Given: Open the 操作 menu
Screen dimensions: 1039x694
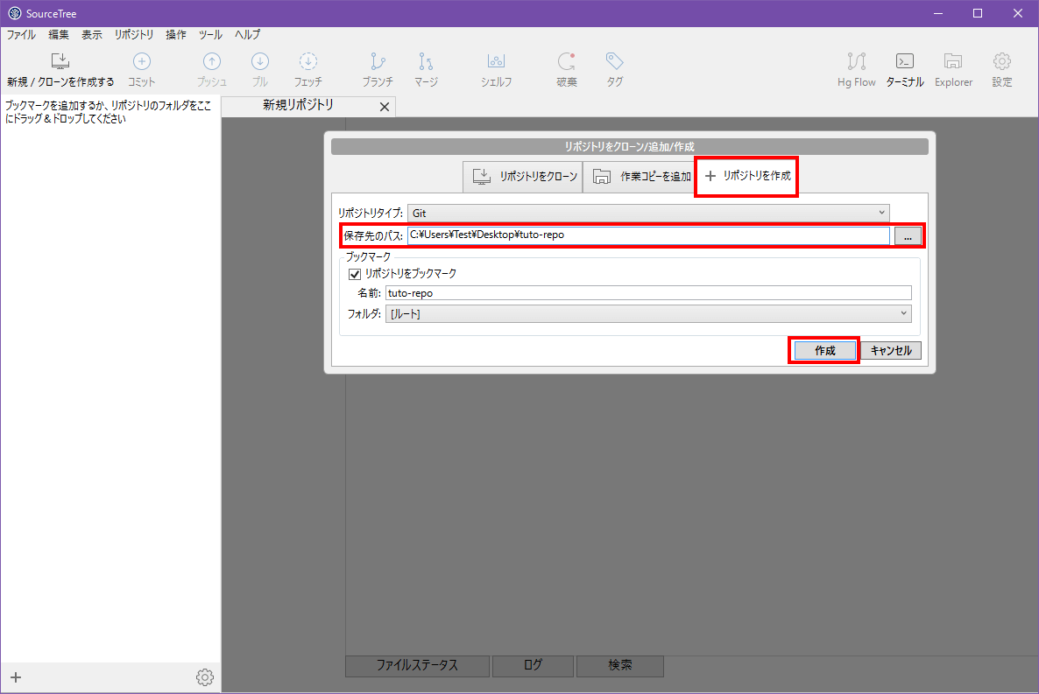Looking at the screenshot, I should coord(175,34).
